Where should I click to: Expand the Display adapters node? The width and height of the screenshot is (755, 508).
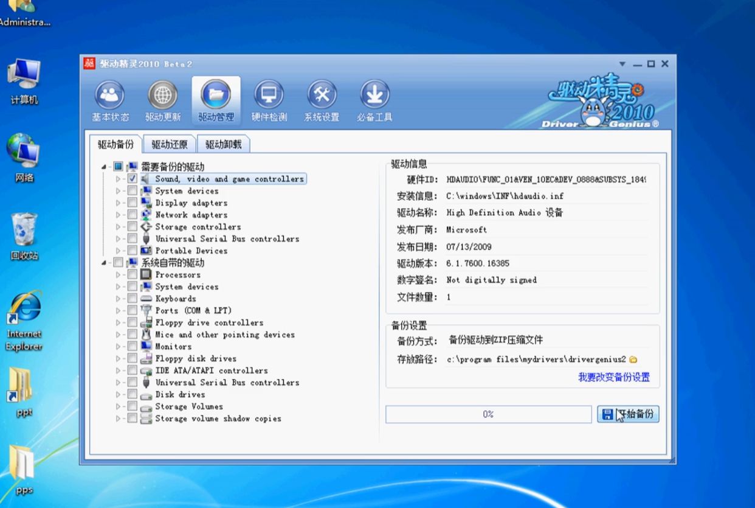pyautogui.click(x=119, y=203)
